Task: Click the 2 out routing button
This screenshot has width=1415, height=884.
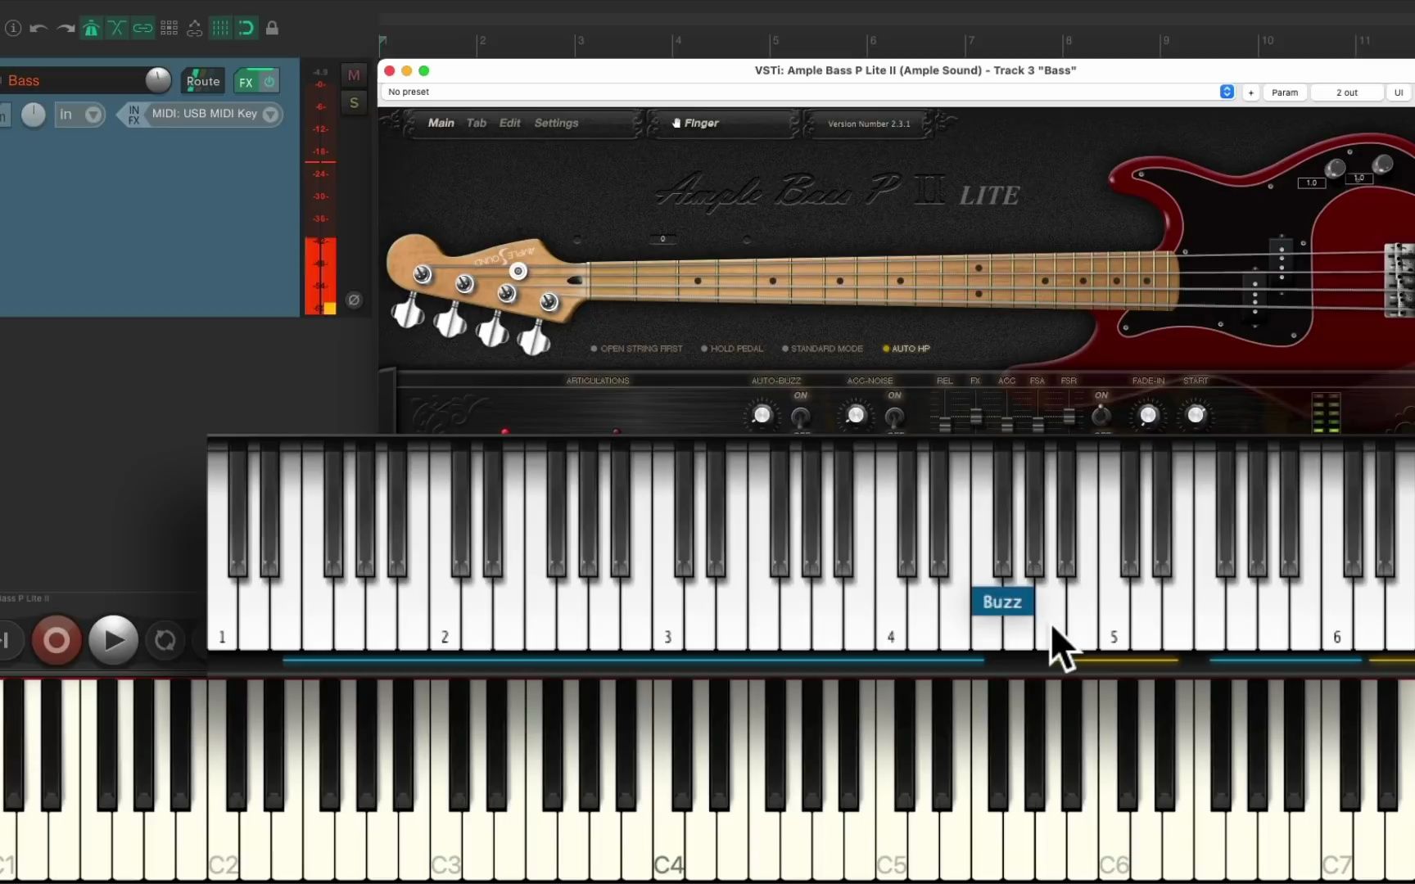Action: [1345, 92]
